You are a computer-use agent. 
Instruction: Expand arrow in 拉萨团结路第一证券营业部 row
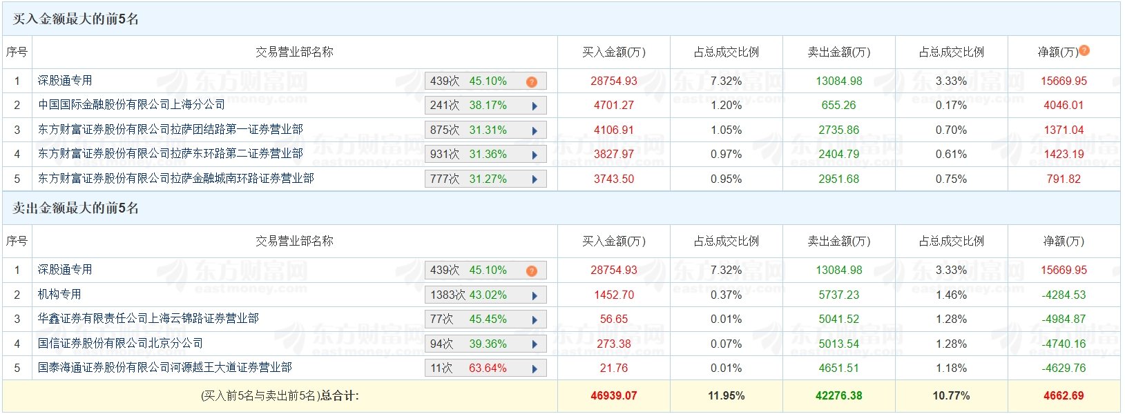point(535,130)
